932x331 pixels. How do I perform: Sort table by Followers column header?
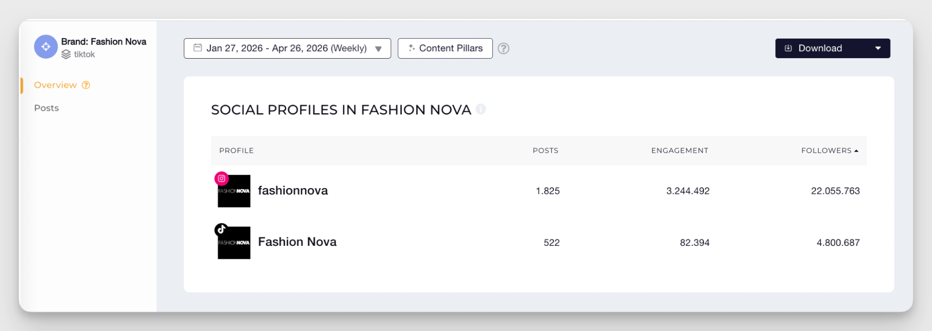pos(827,151)
